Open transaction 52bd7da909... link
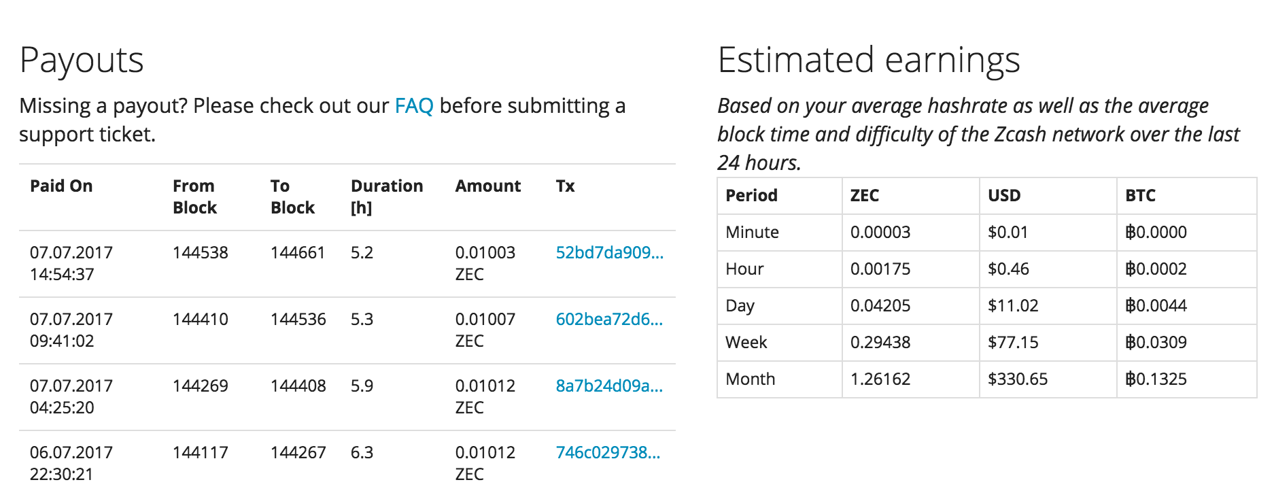This screenshot has height=495, width=1274. [x=609, y=253]
